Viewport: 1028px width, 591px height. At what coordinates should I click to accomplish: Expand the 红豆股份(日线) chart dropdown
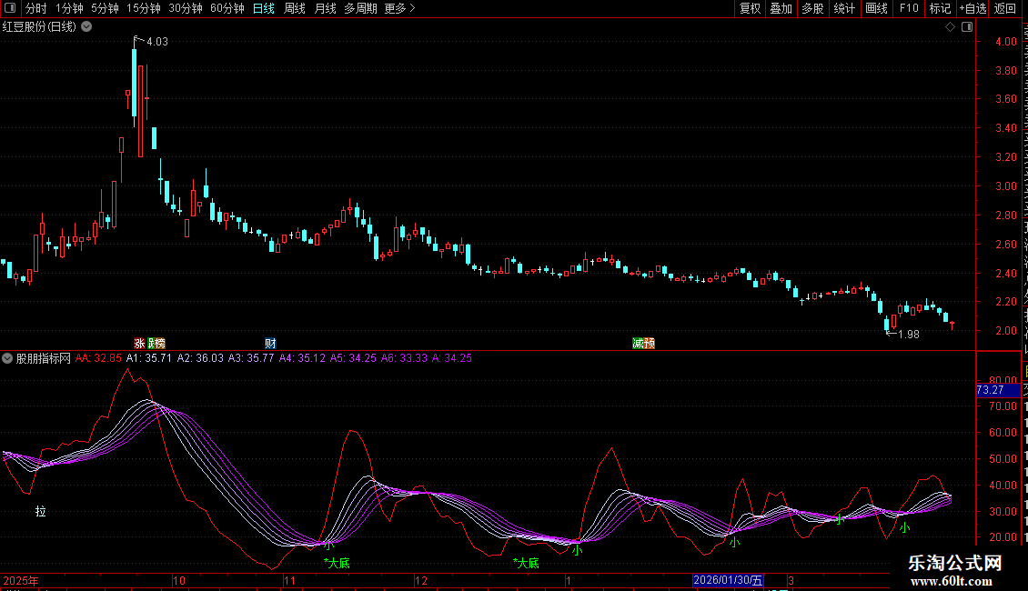tap(86, 26)
